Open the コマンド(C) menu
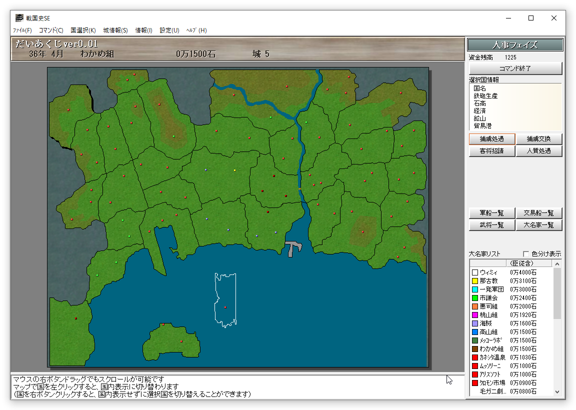This screenshot has height=410, width=576. pos(51,30)
